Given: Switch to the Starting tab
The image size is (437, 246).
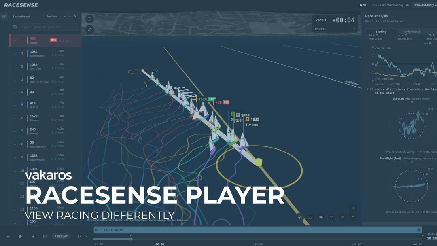Looking at the screenshot, I should point(381,32).
